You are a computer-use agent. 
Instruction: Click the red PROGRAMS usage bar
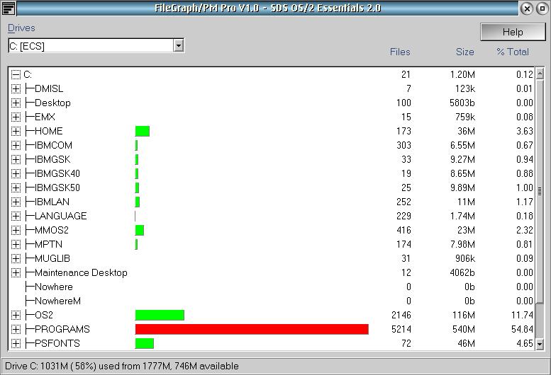tap(252, 329)
